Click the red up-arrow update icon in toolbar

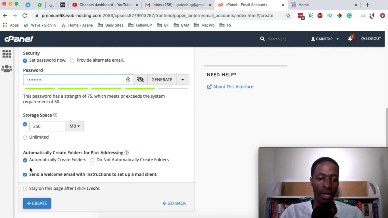point(382,16)
